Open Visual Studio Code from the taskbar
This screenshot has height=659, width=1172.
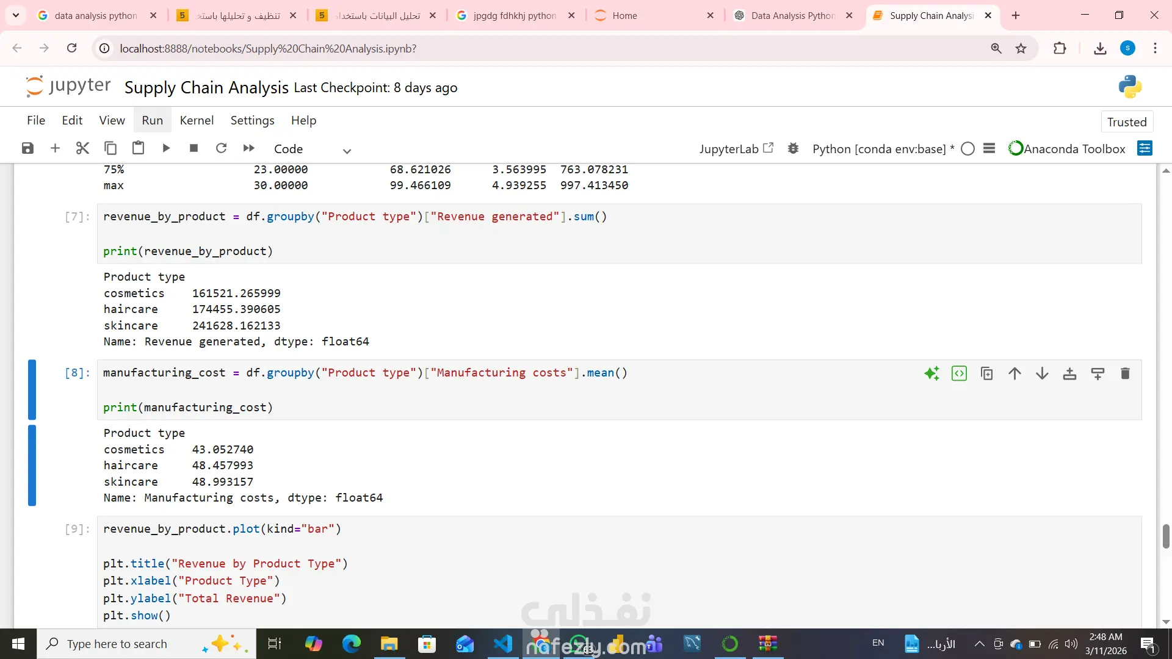coord(502,644)
